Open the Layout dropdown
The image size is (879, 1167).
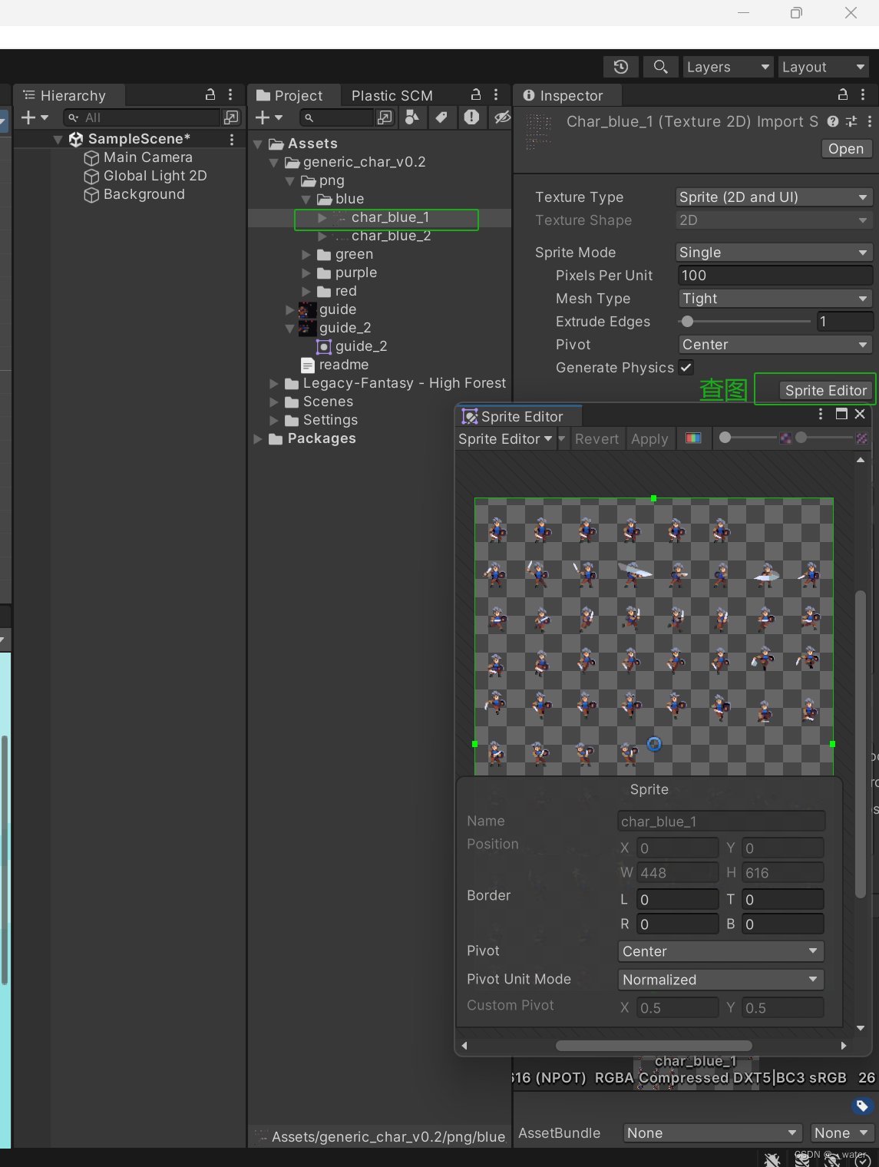tap(824, 67)
